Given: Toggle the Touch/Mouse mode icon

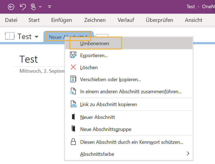Looking at the screenshot, I should [x=33, y=7].
